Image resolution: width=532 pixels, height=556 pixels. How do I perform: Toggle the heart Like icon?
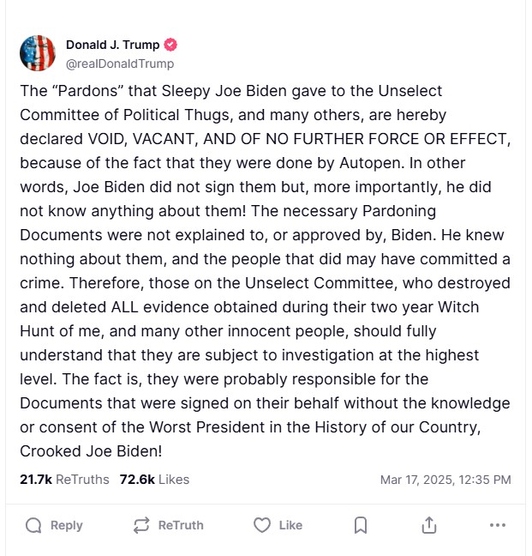tap(262, 525)
